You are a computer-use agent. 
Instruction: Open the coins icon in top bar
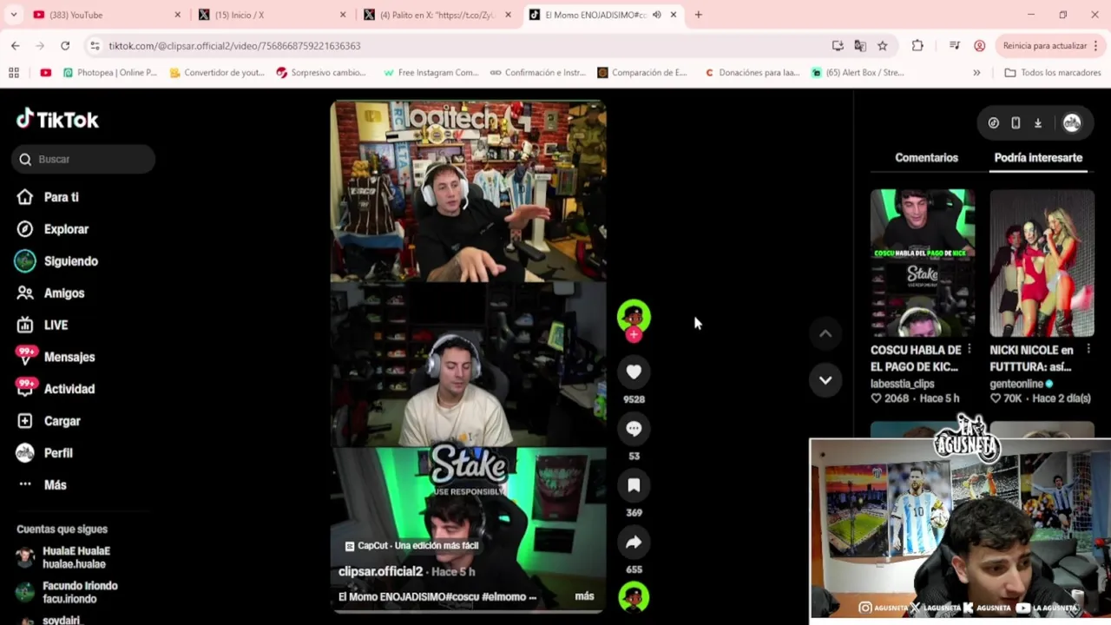[x=994, y=123]
